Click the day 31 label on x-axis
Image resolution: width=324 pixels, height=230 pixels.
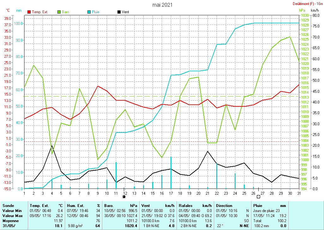pyautogui.click(x=299, y=193)
